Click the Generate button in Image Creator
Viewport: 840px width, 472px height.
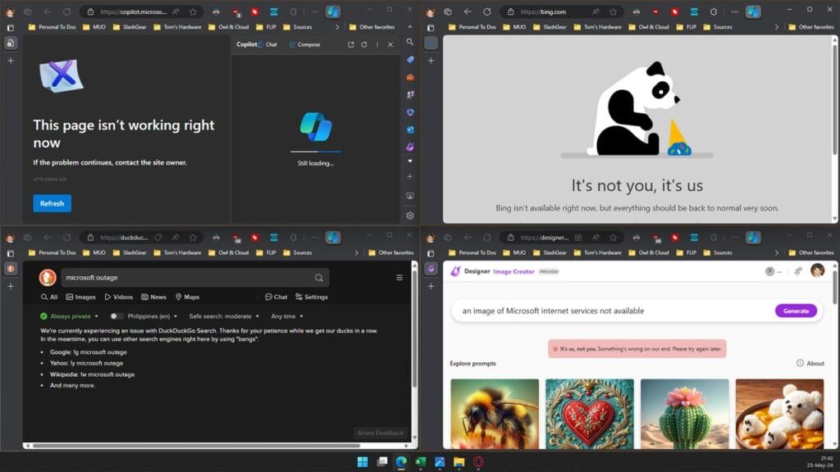(796, 311)
